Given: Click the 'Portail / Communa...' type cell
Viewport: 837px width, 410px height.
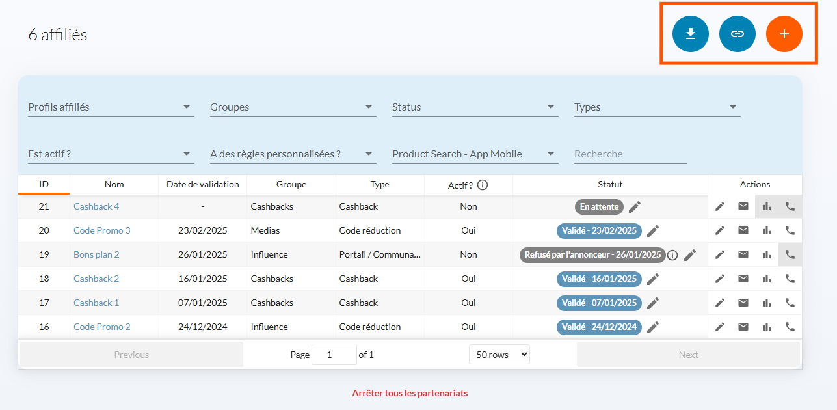Looking at the screenshot, I should [380, 254].
